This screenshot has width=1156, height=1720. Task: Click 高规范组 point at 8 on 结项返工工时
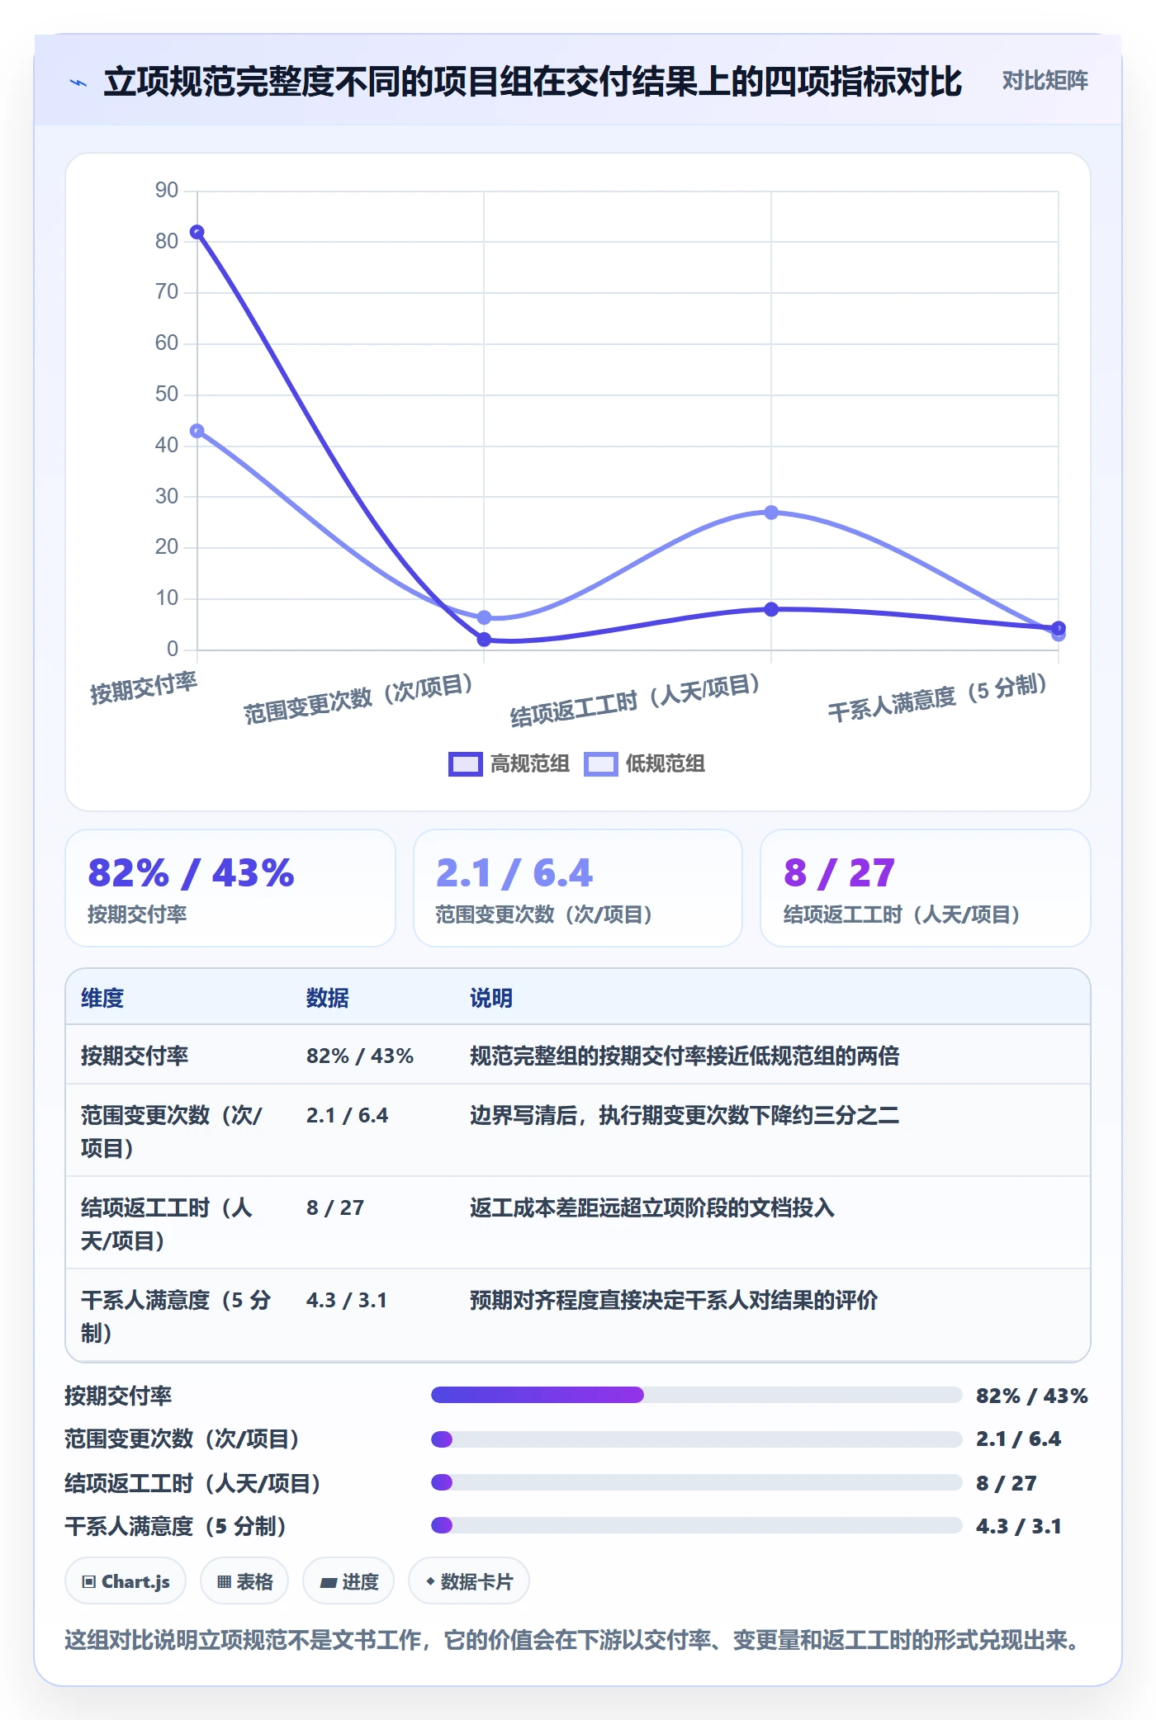click(x=771, y=609)
